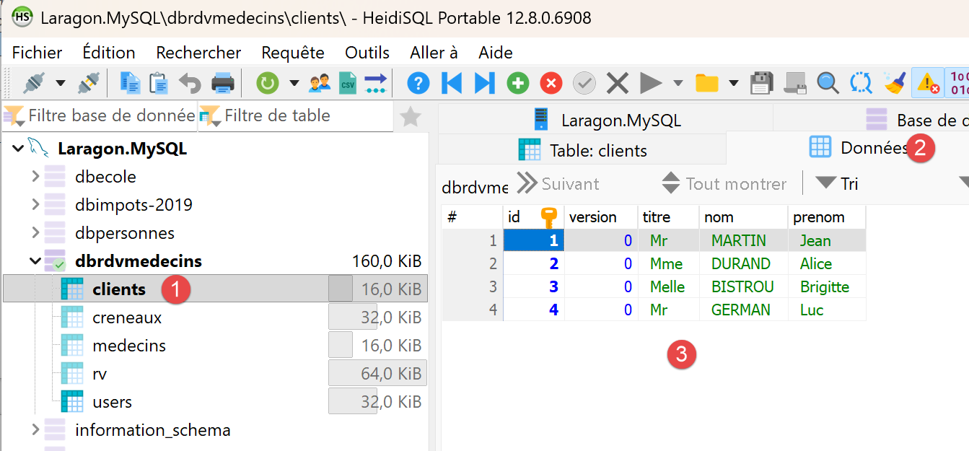
Task: Click the cancel editing X icon
Action: pyautogui.click(x=618, y=83)
